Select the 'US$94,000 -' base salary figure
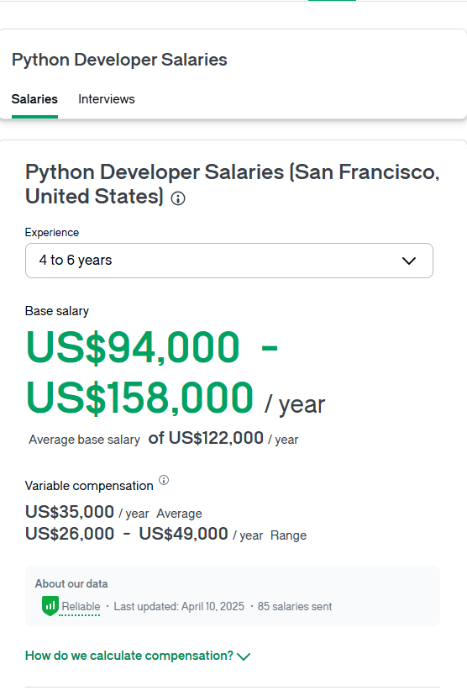Screen dimensions: 467x696 pos(152,346)
